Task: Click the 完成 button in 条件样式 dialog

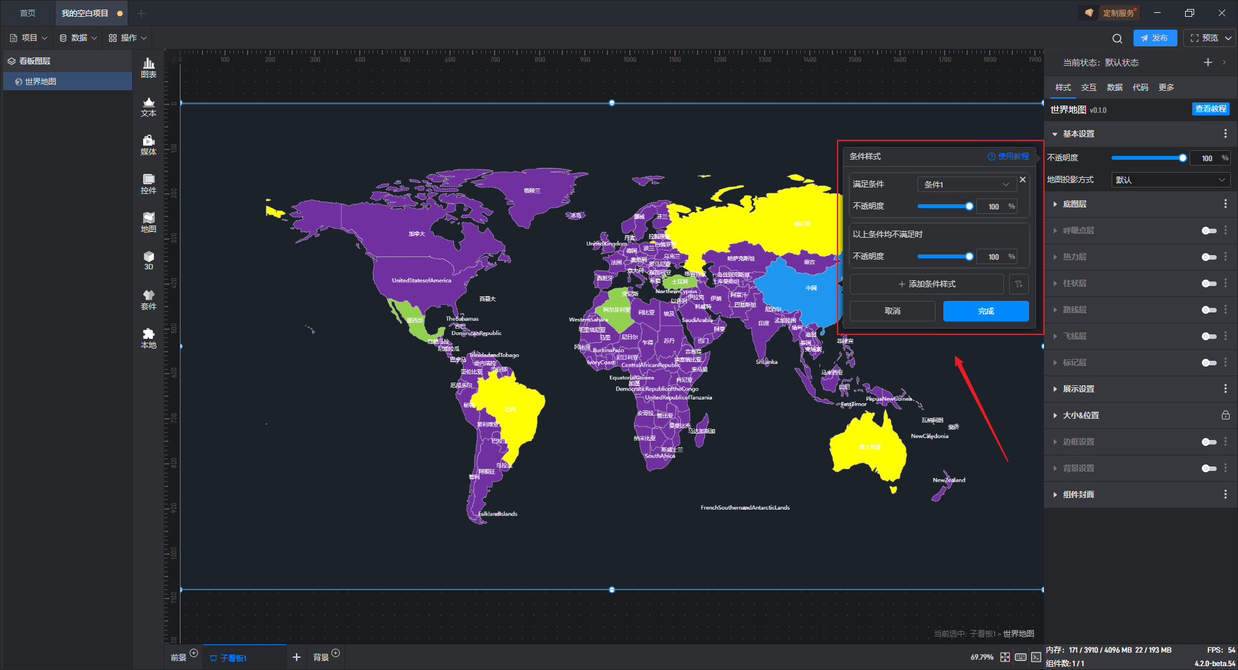Action: pos(985,311)
